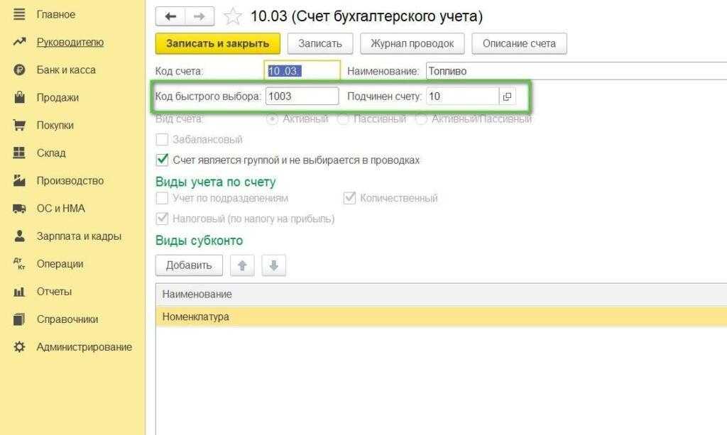Open Журнал проводок
Viewport: 727px width, 435px height.
(x=412, y=43)
